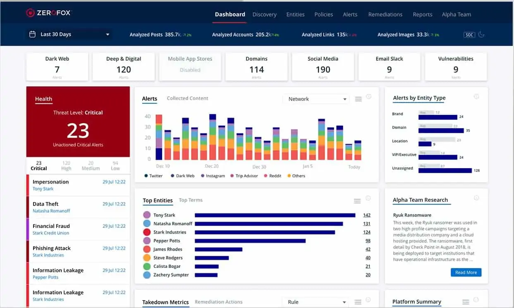
Task: Open the Platform Summary hamburger menu
Action: coord(466,302)
